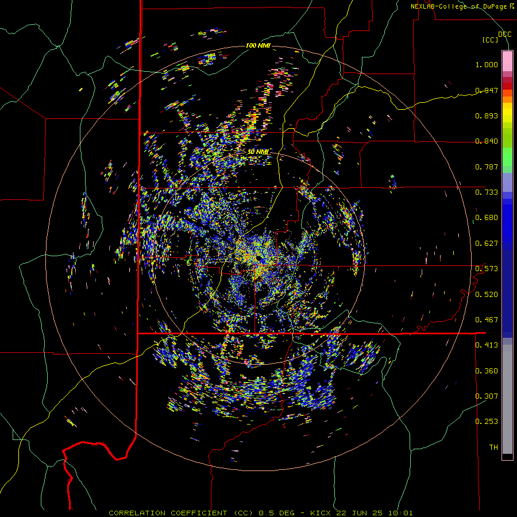Click the KICX station identifier

(x=320, y=513)
